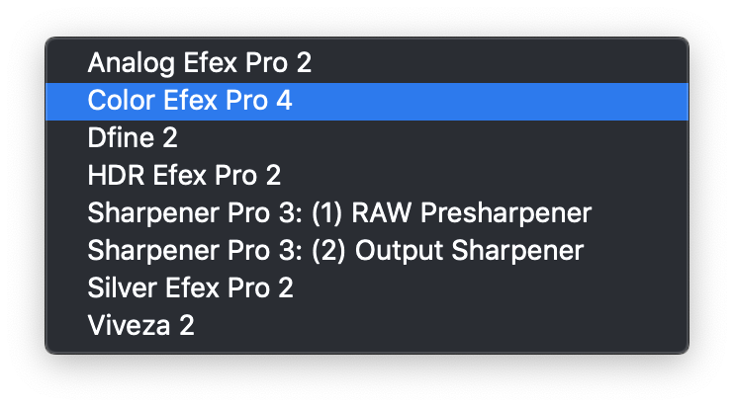Viewport: 734px width, 407px height.
Task: Open the Viveza 2 menu item
Action: pyautogui.click(x=140, y=326)
